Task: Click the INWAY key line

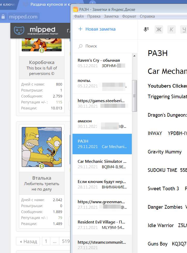Action: coord(167,133)
